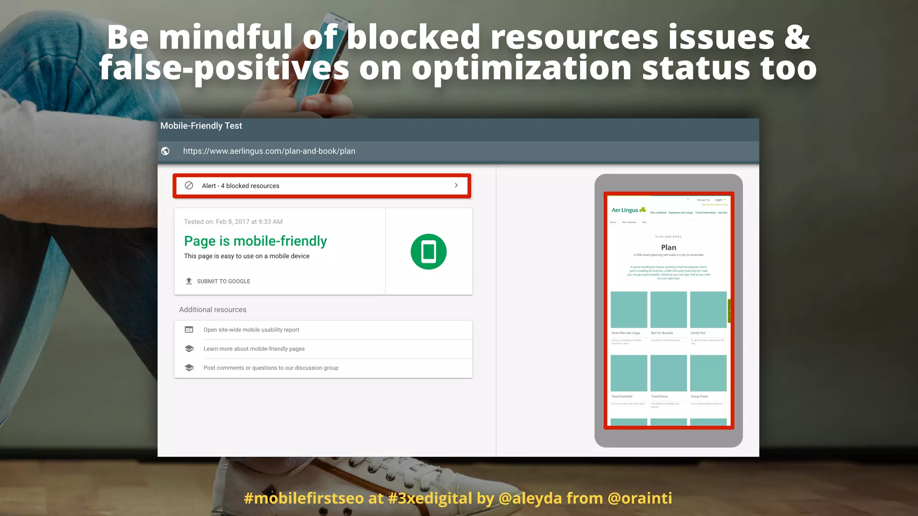This screenshot has height=516, width=918.
Task: Click the green mobile-friendly phone icon
Action: click(429, 252)
